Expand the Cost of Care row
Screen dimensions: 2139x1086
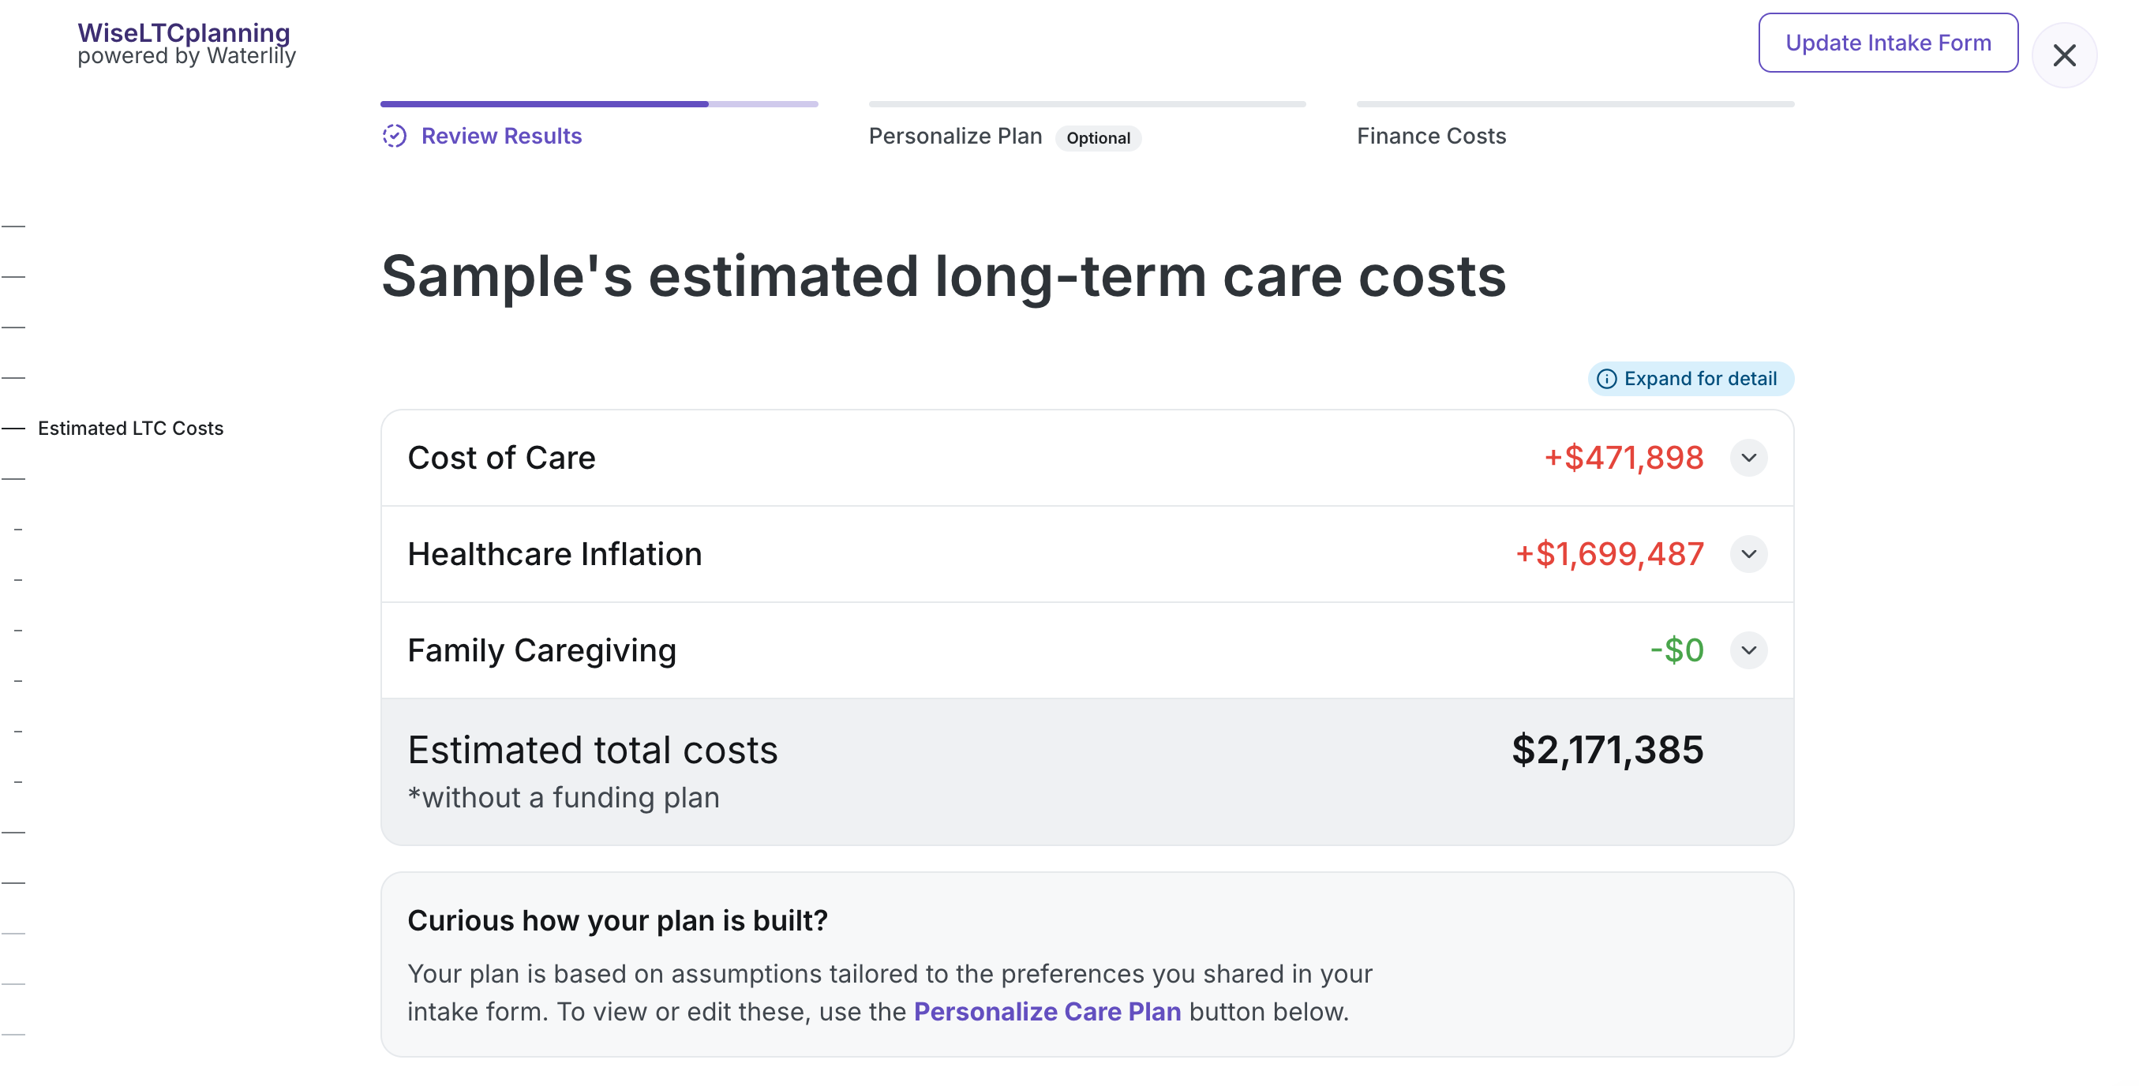tap(1751, 458)
